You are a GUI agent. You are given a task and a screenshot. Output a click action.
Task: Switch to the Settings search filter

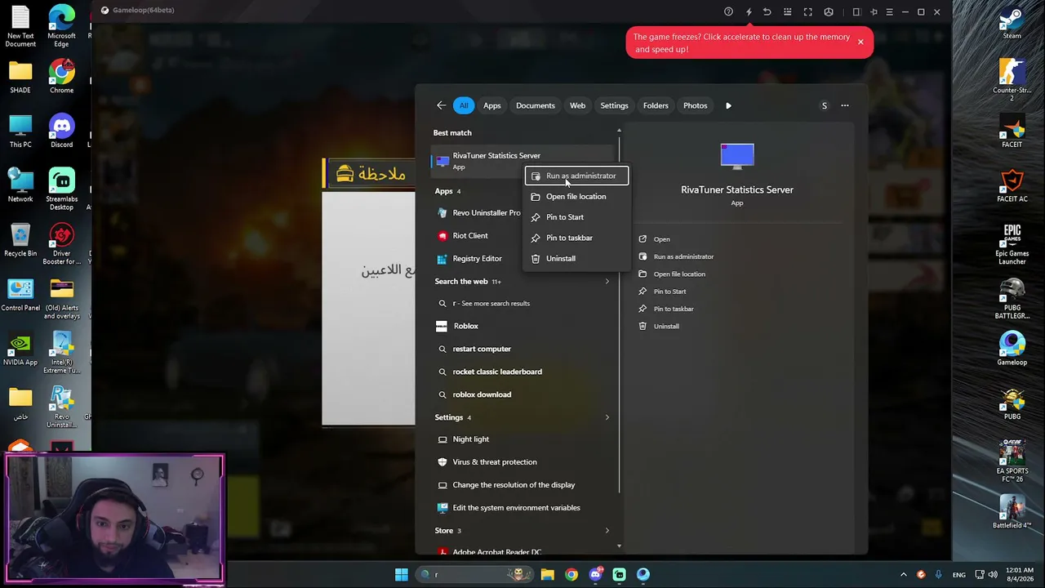[x=614, y=105]
